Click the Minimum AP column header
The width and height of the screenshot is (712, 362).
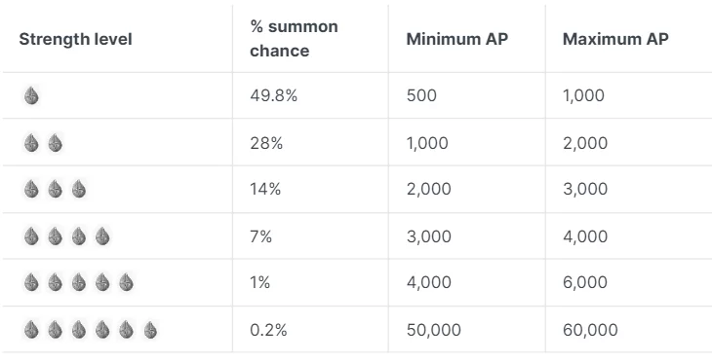pos(456,39)
